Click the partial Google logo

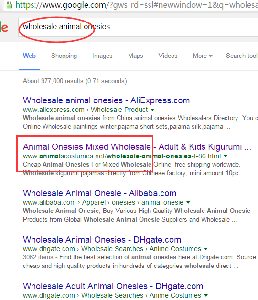pos(4,27)
